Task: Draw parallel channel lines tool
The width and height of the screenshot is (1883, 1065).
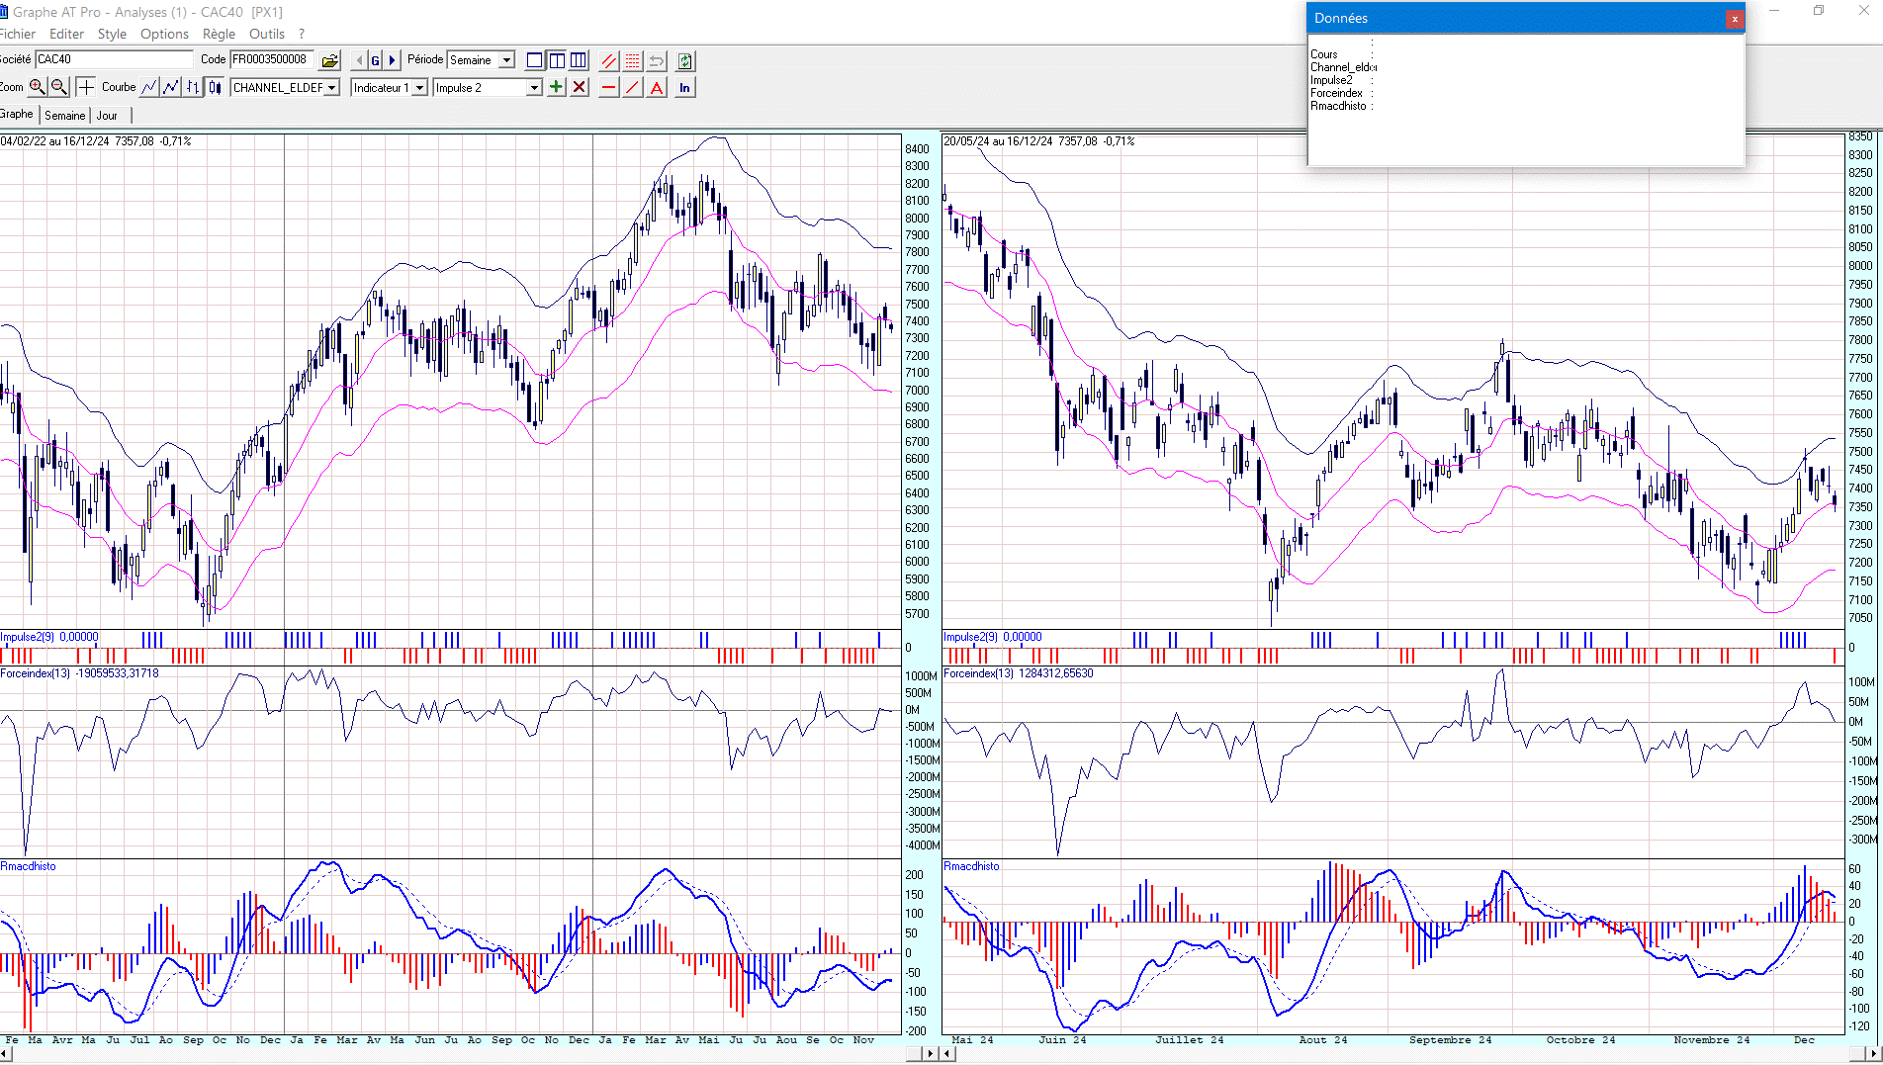Action: (609, 60)
